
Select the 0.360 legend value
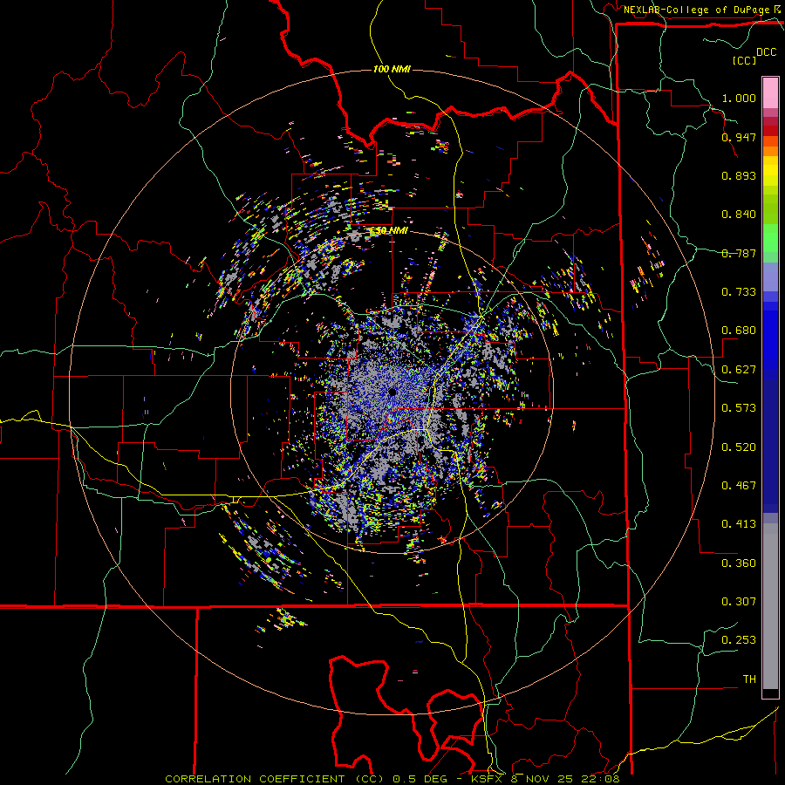[739, 563]
